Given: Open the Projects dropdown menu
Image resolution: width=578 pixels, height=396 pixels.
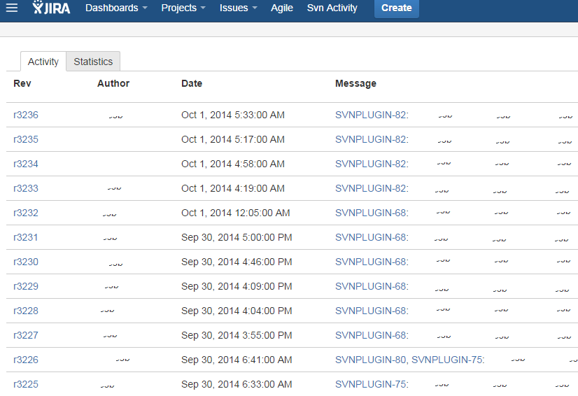Looking at the screenshot, I should pos(183,8).
